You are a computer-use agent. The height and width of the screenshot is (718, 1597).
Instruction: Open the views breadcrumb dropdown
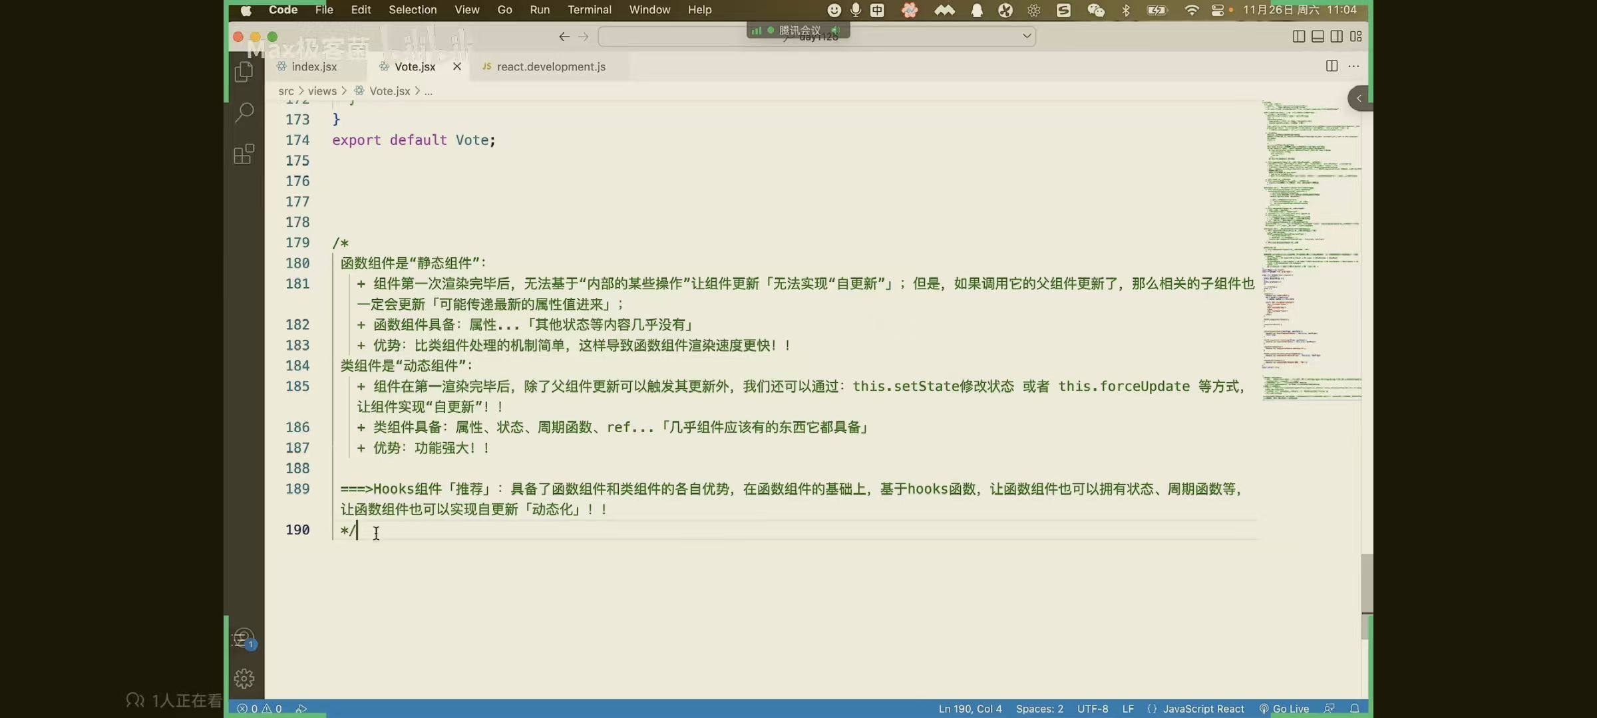(x=322, y=91)
